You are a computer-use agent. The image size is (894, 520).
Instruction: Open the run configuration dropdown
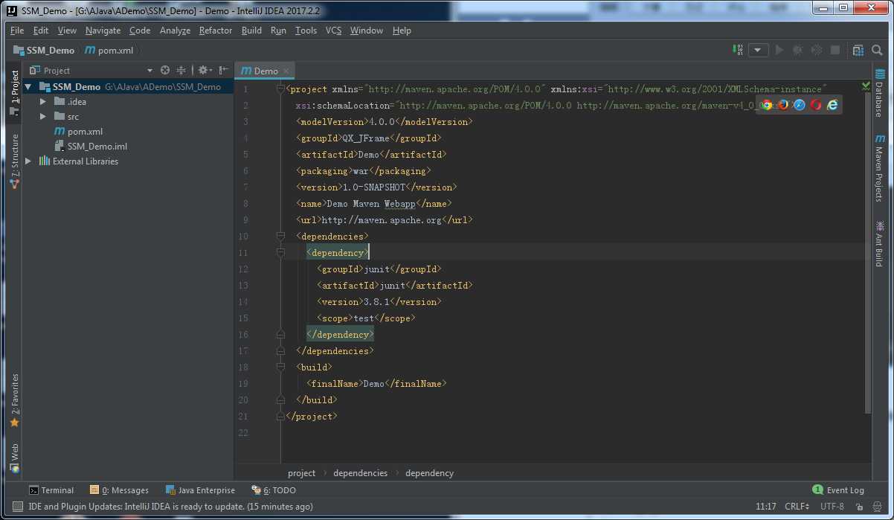758,50
